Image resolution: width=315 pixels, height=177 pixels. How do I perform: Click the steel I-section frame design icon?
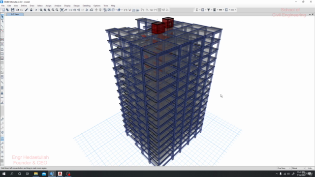click(x=197, y=10)
